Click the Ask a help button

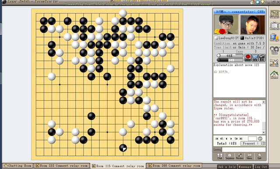click(x=227, y=167)
